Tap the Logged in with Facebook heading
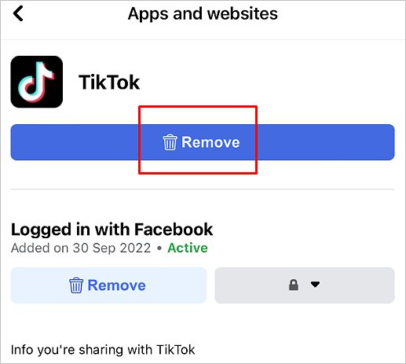406x364 pixels. point(112,230)
